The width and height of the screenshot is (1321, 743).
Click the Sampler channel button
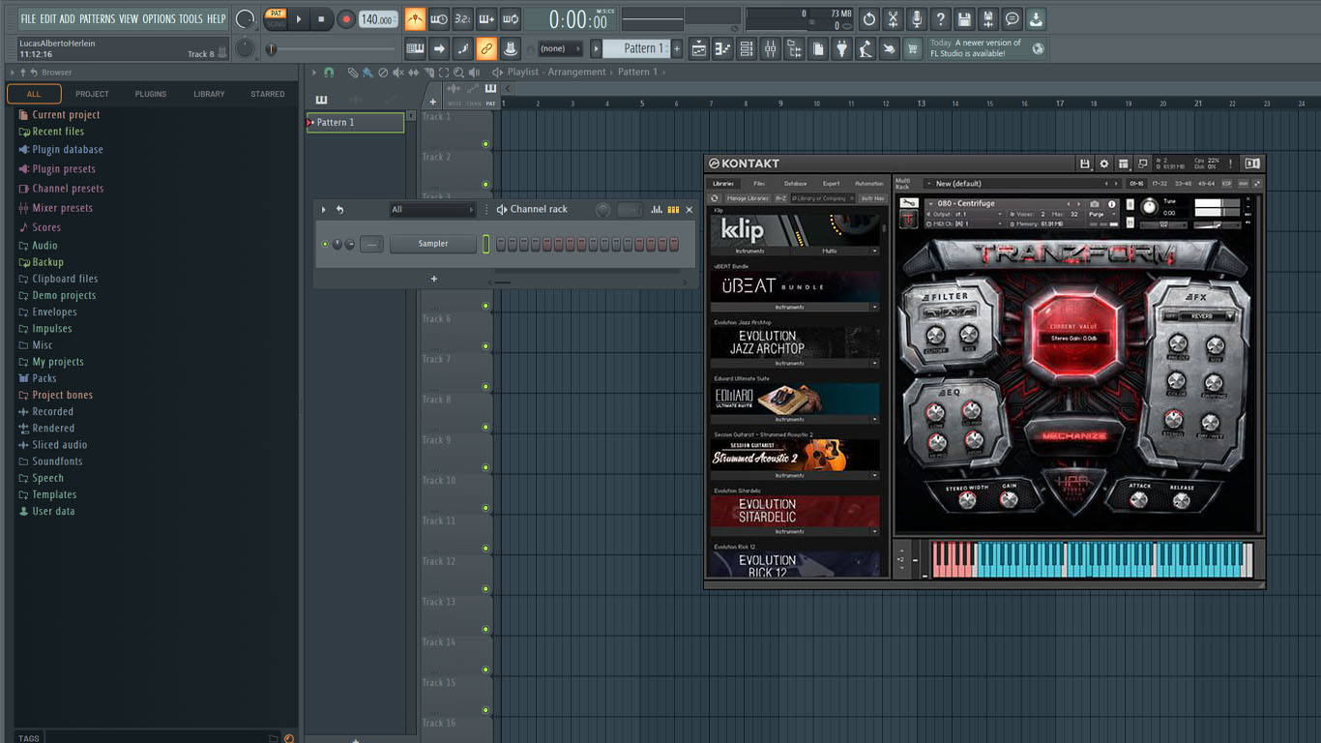(433, 244)
